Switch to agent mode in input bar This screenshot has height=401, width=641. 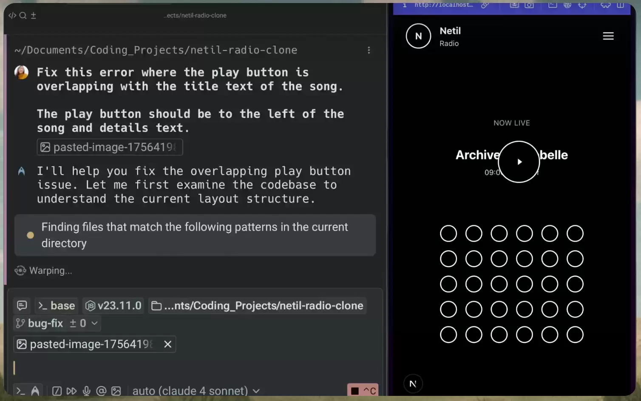(35, 391)
